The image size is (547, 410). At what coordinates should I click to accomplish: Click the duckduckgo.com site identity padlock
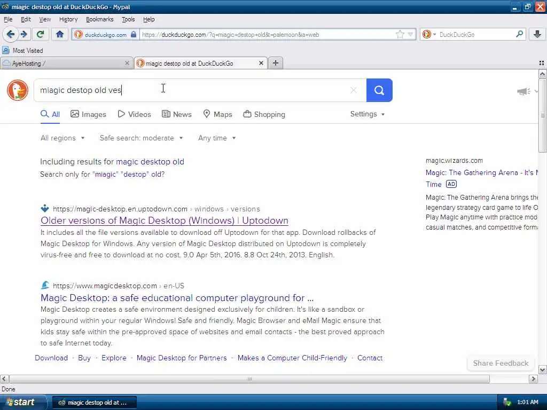pyautogui.click(x=133, y=34)
